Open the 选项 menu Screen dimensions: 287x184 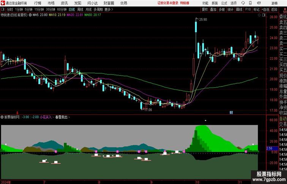click(x=233, y=3)
